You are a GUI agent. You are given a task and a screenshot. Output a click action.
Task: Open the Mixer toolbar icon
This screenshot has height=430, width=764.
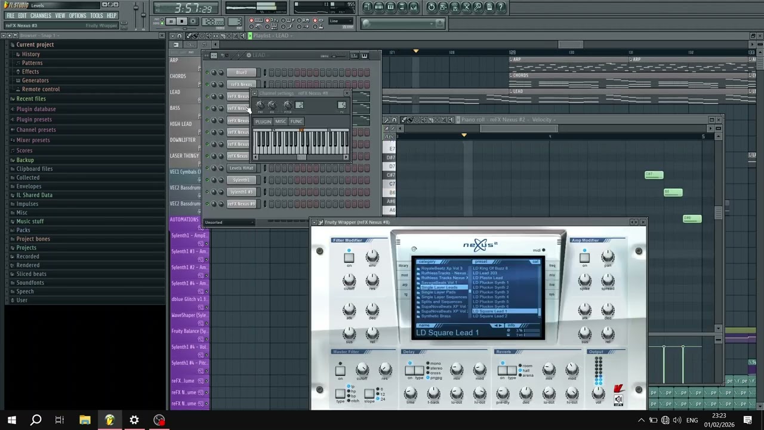pyautogui.click(x=414, y=7)
